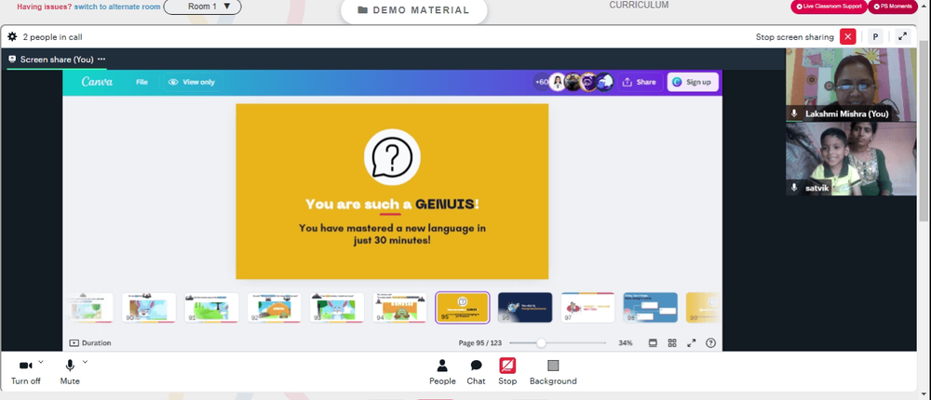Open Canva grid view icon
The width and height of the screenshot is (931, 400).
(672, 343)
